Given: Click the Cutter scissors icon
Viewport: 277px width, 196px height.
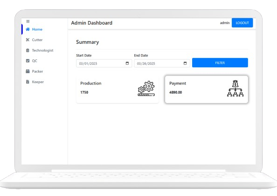Looking at the screenshot, I should [x=28, y=40].
